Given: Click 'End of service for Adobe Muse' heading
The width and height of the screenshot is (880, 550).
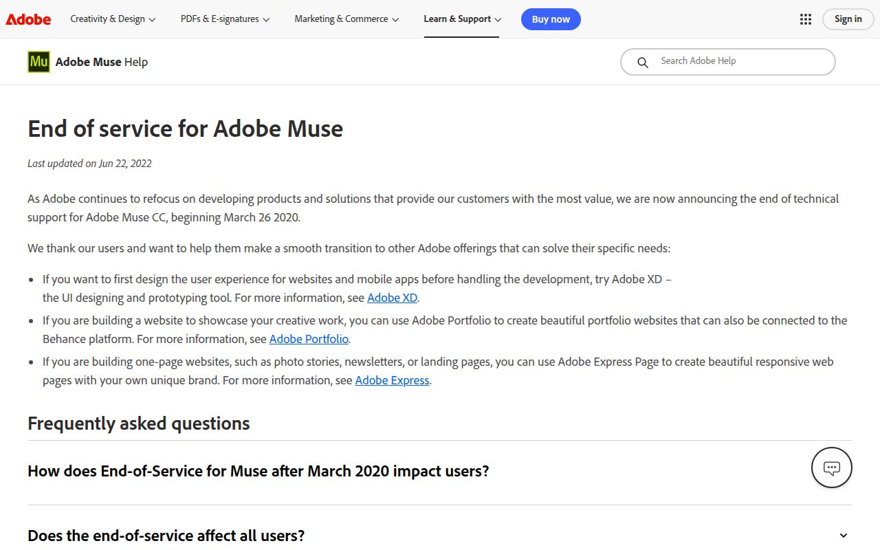Looking at the screenshot, I should (x=186, y=129).
